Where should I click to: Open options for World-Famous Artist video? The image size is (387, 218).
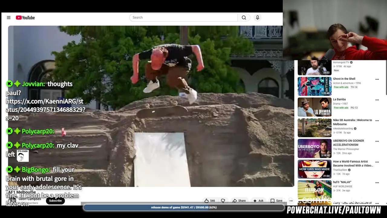377,162
